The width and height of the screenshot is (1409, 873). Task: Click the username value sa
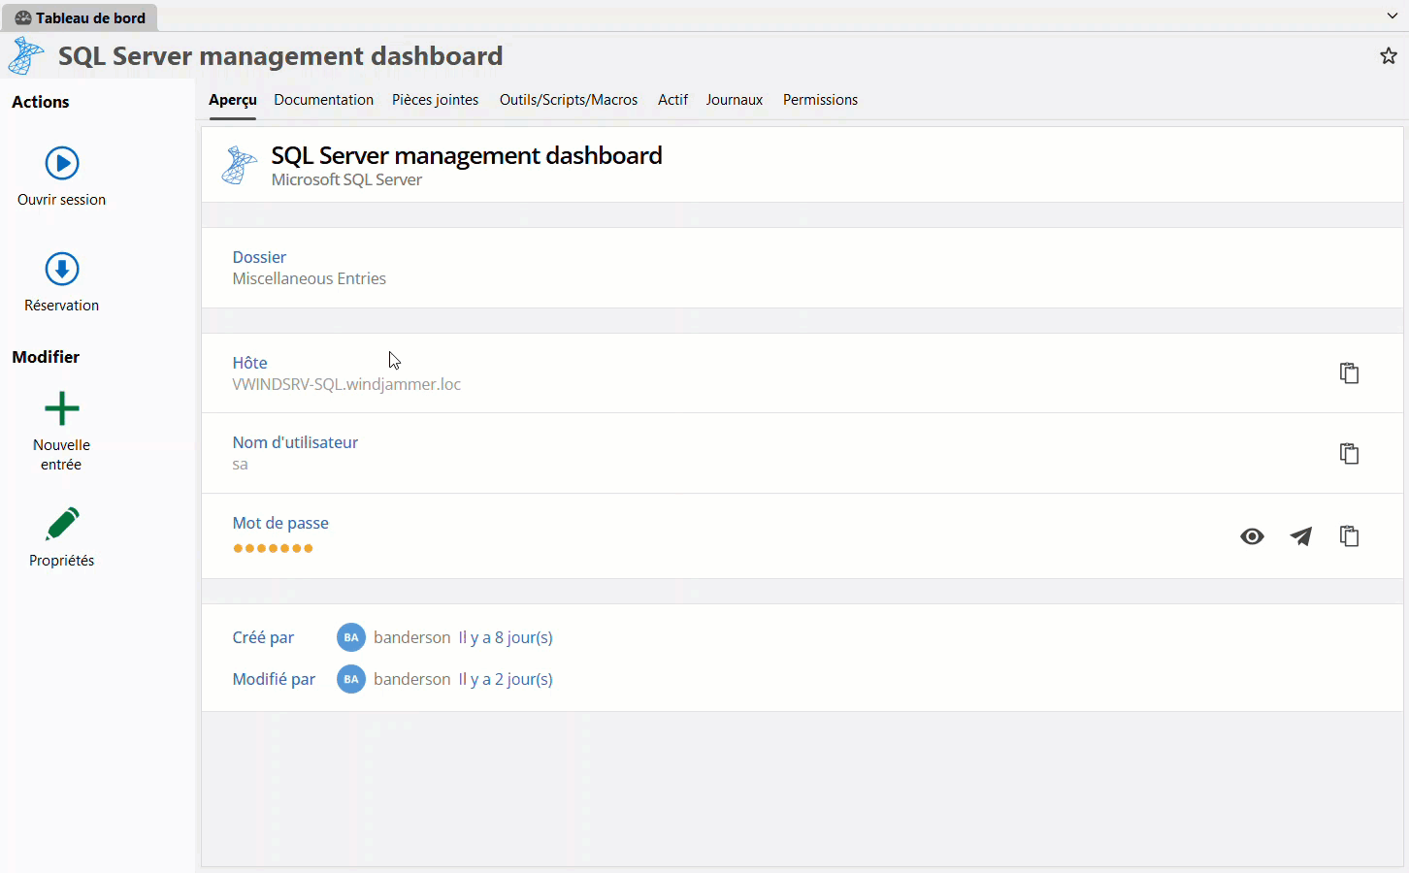[x=241, y=465]
